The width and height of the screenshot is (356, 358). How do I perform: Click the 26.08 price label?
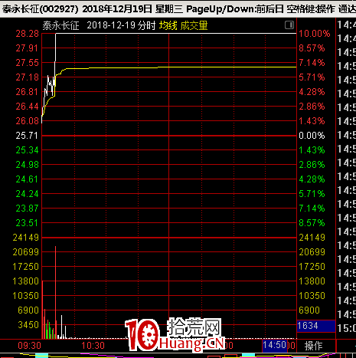[27, 121]
